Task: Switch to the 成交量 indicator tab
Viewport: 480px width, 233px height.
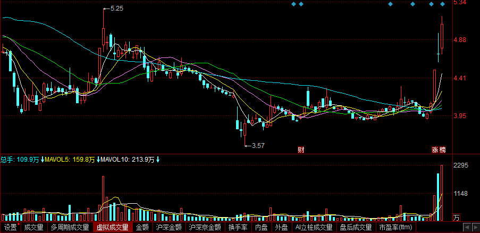Action: point(33,228)
